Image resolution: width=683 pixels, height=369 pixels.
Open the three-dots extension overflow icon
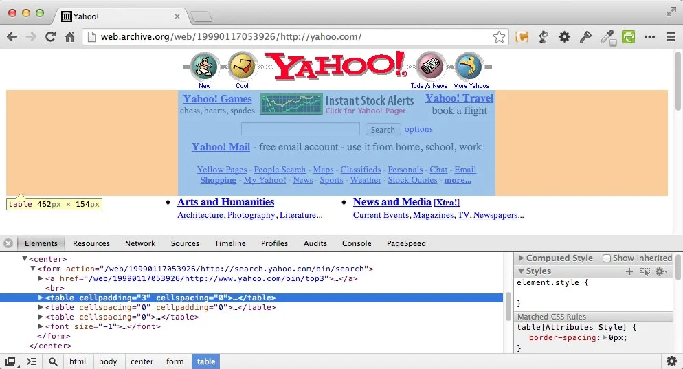(649, 37)
